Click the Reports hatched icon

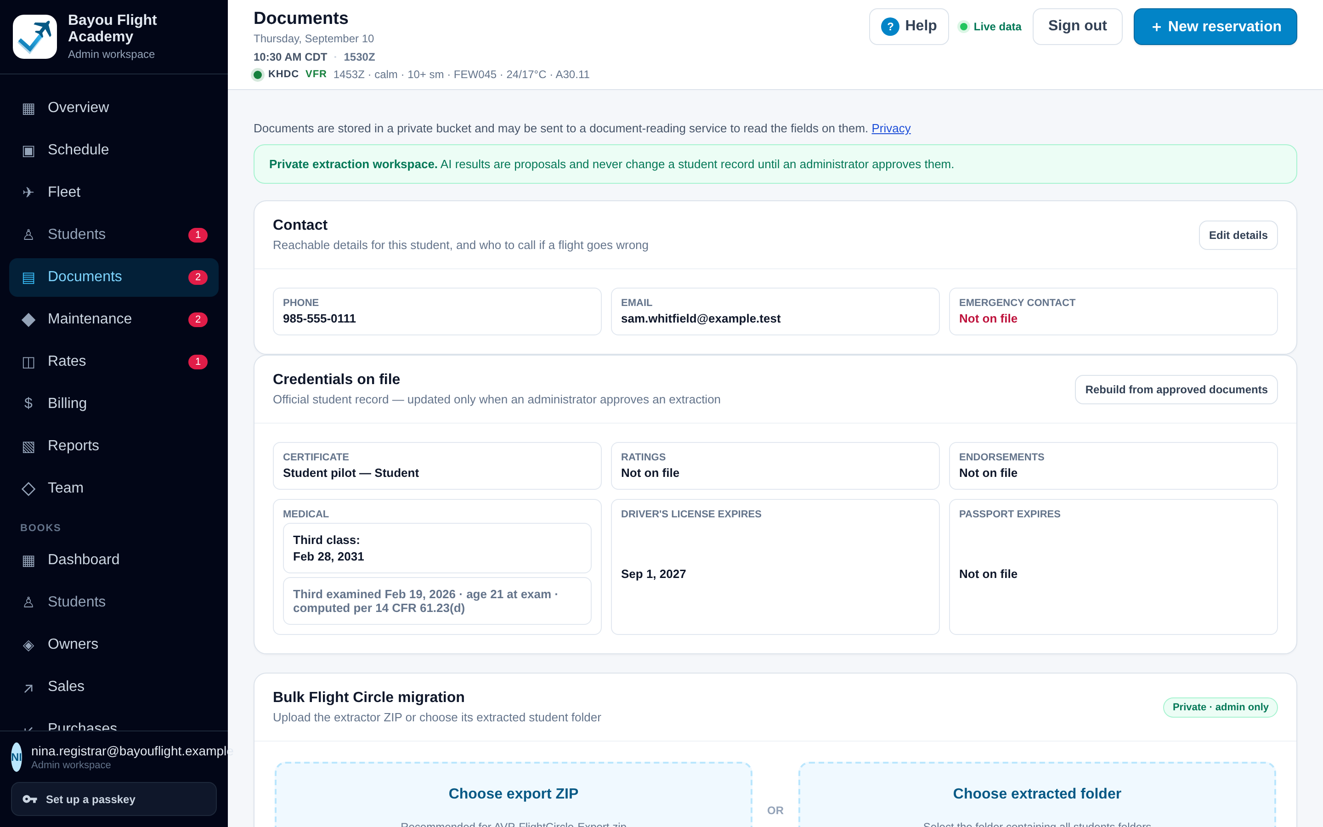tap(28, 446)
